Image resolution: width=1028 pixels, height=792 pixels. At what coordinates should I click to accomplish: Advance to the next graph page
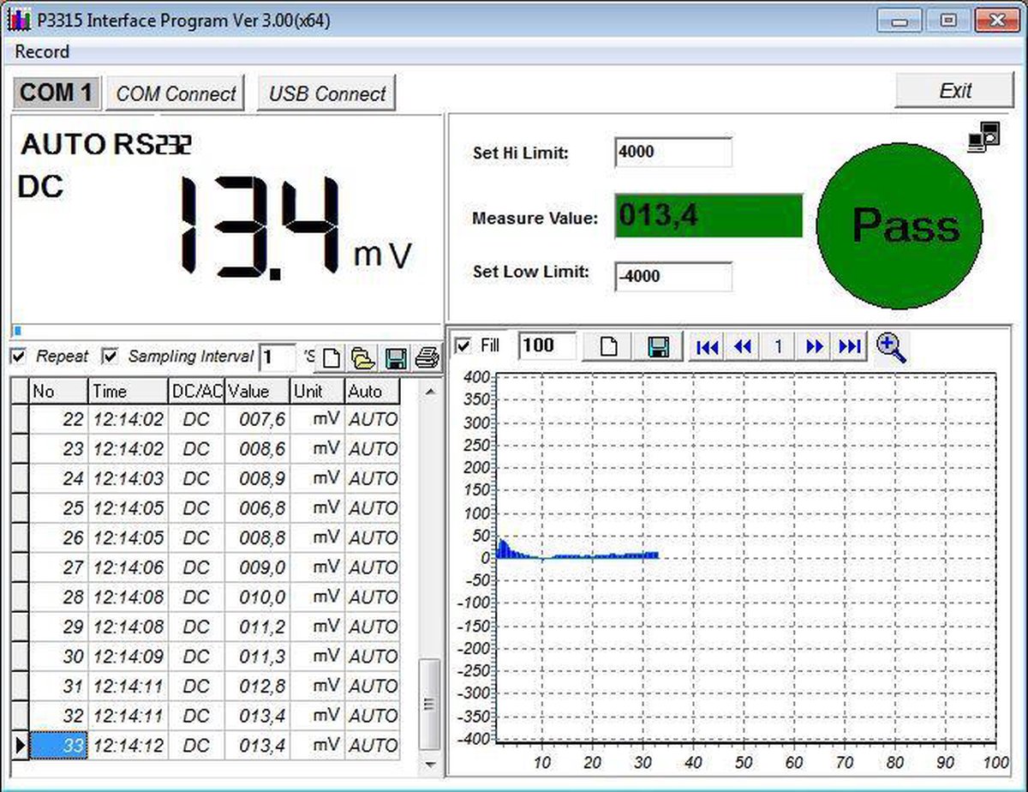tap(815, 347)
